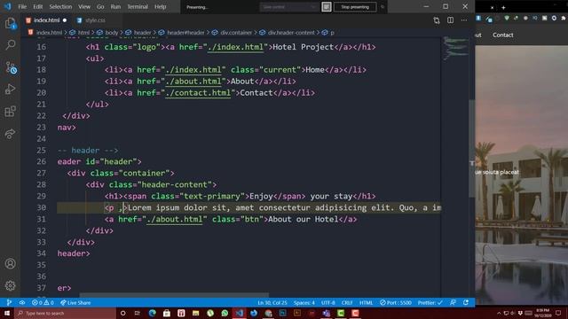Open the editor More Actions ellipsis
The image size is (568, 319).
464,20
